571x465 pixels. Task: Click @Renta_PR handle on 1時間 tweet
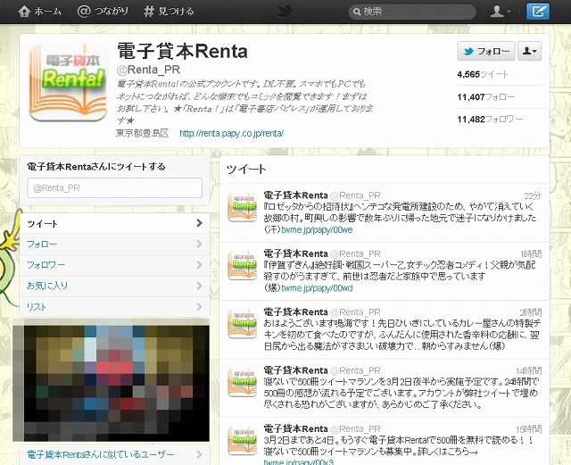[355, 254]
